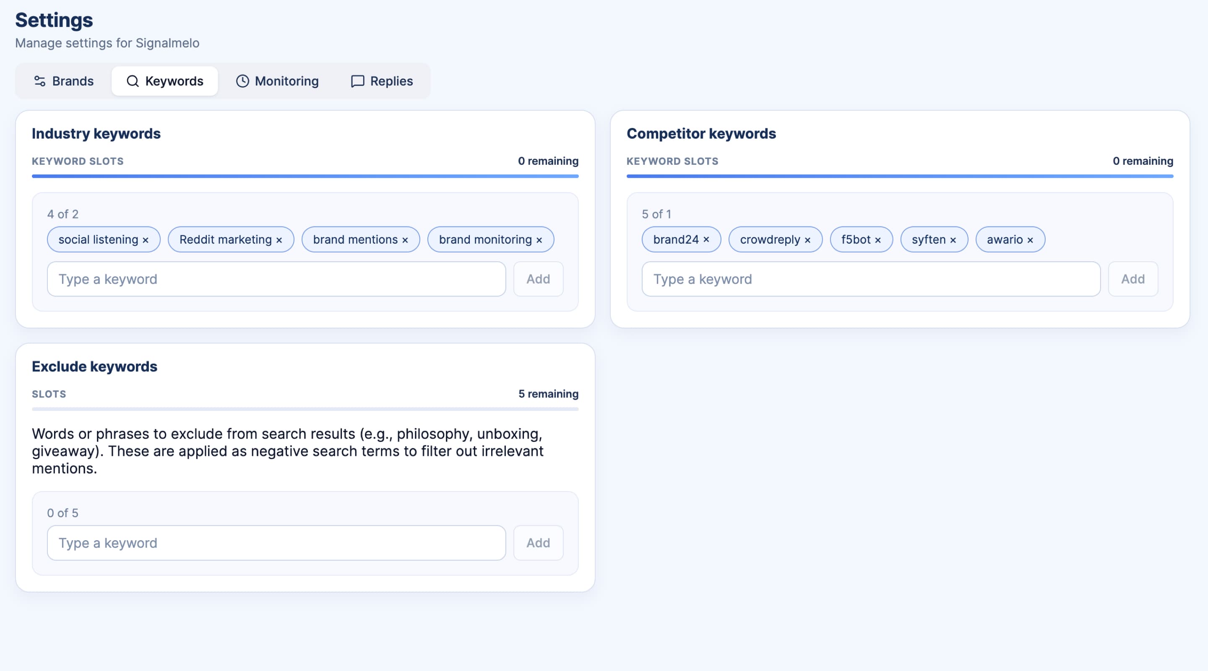
Task: Switch to the Monitoring tab
Action: [x=277, y=81]
